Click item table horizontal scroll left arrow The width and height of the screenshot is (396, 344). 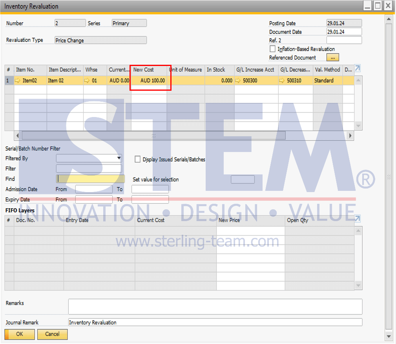[17, 136]
